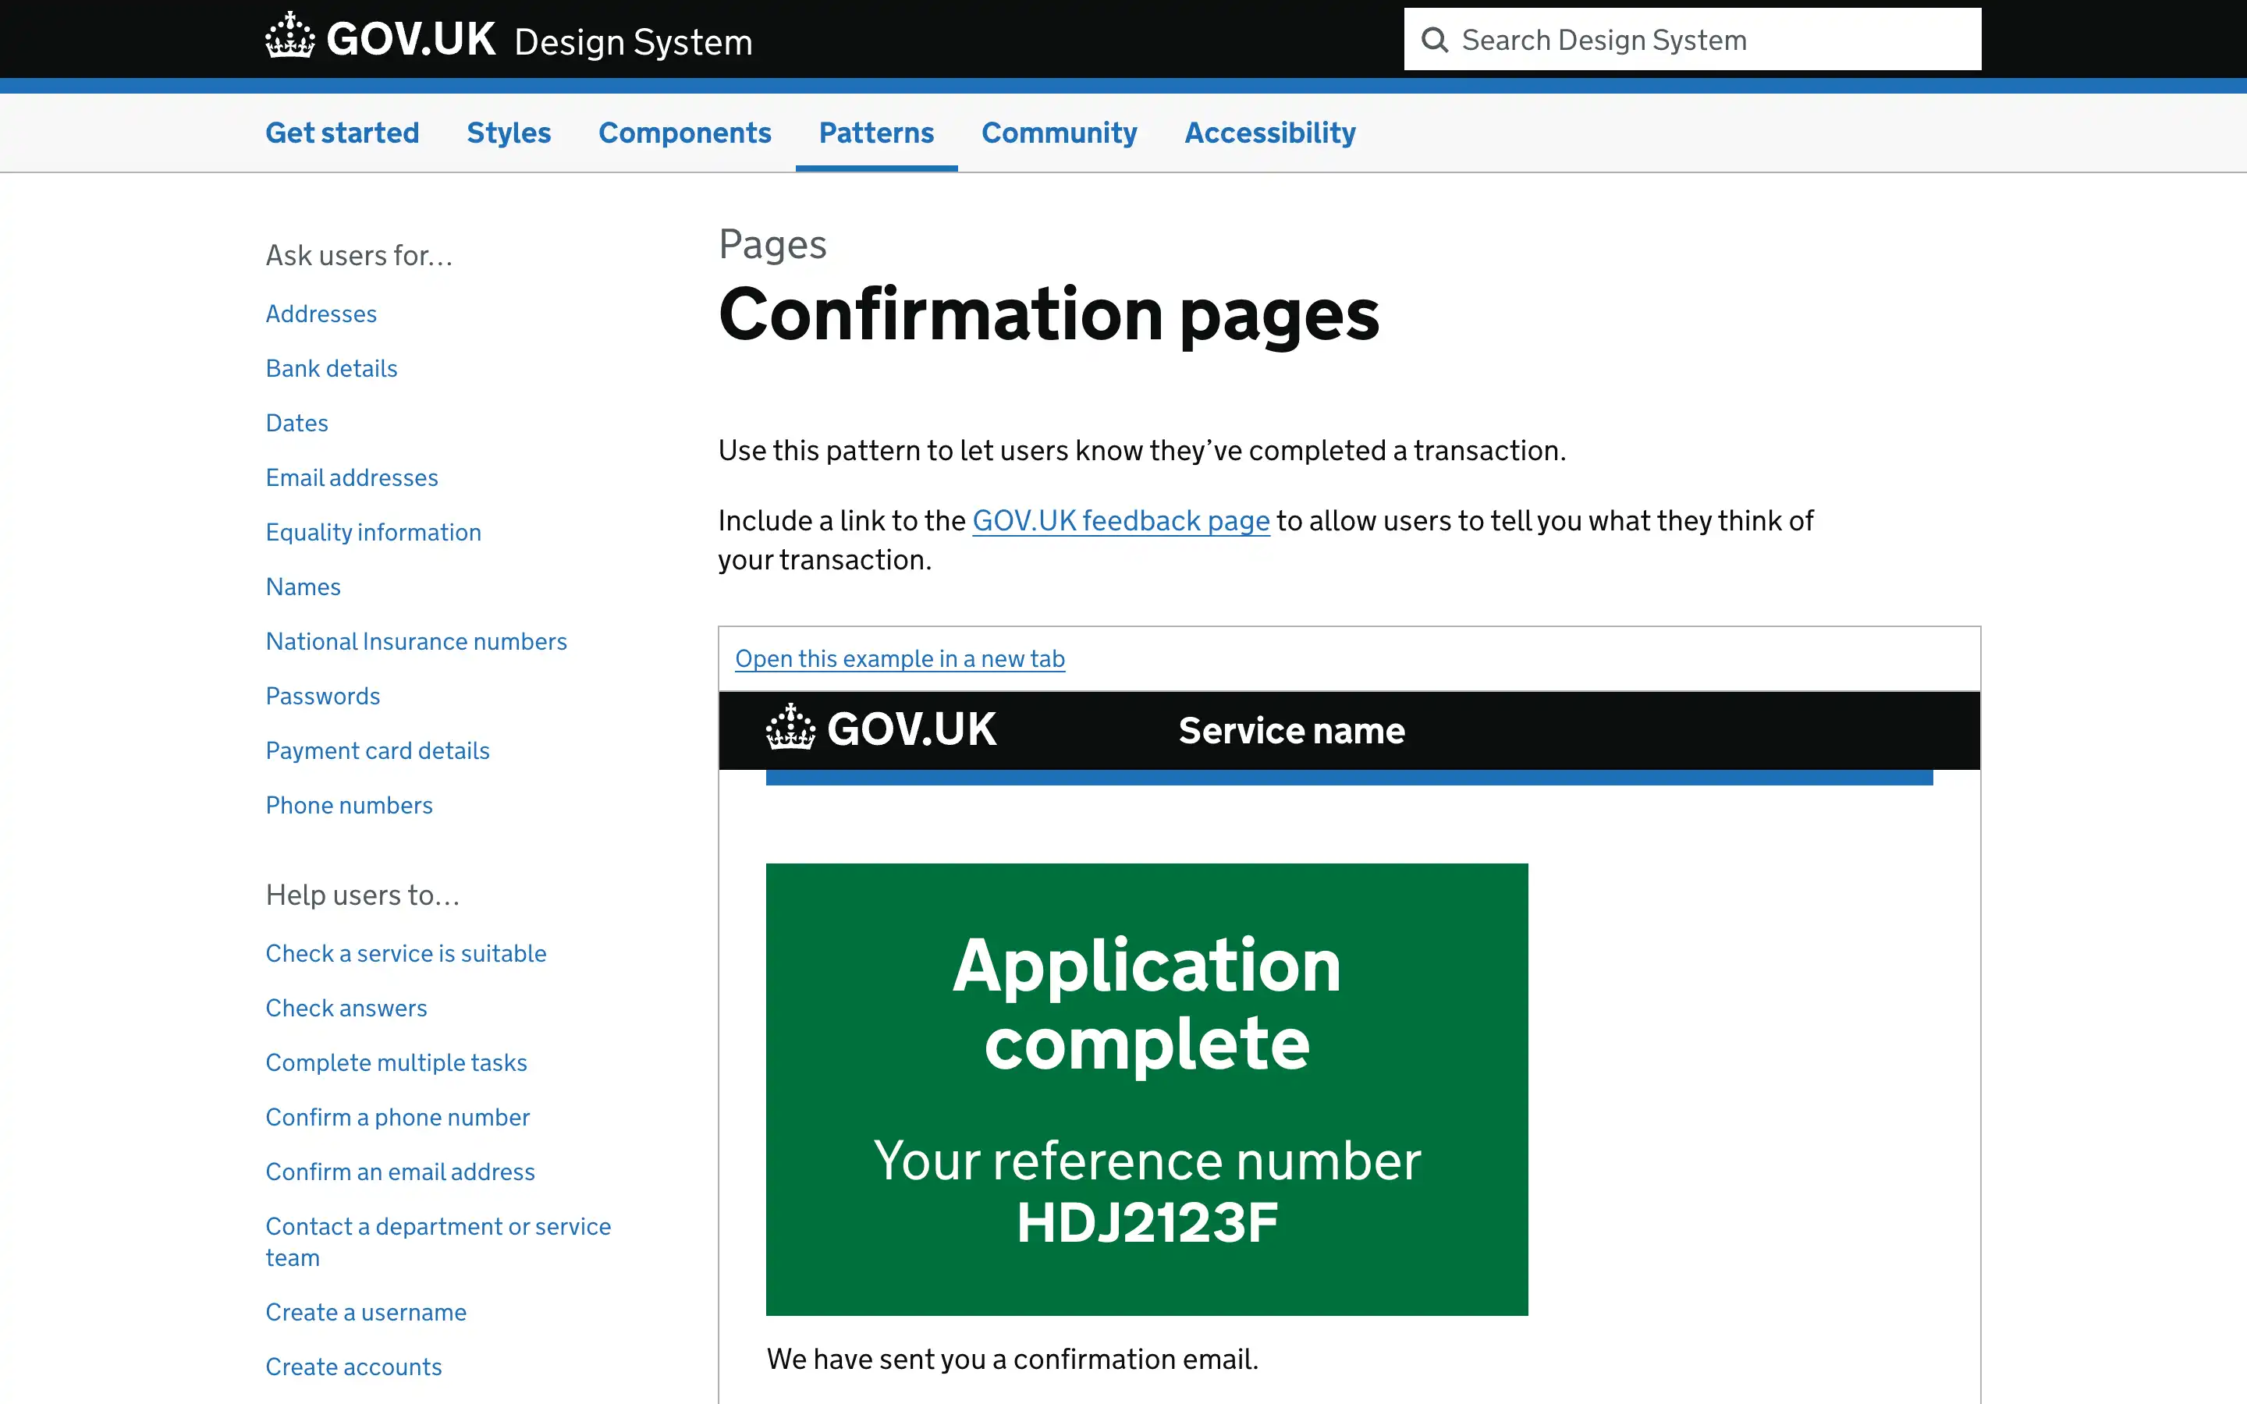Follow the GOV.UK feedback page link
The image size is (2247, 1404).
coord(1120,521)
